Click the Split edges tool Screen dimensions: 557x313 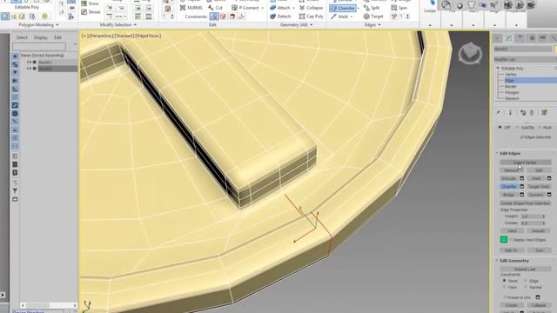(372, 8)
